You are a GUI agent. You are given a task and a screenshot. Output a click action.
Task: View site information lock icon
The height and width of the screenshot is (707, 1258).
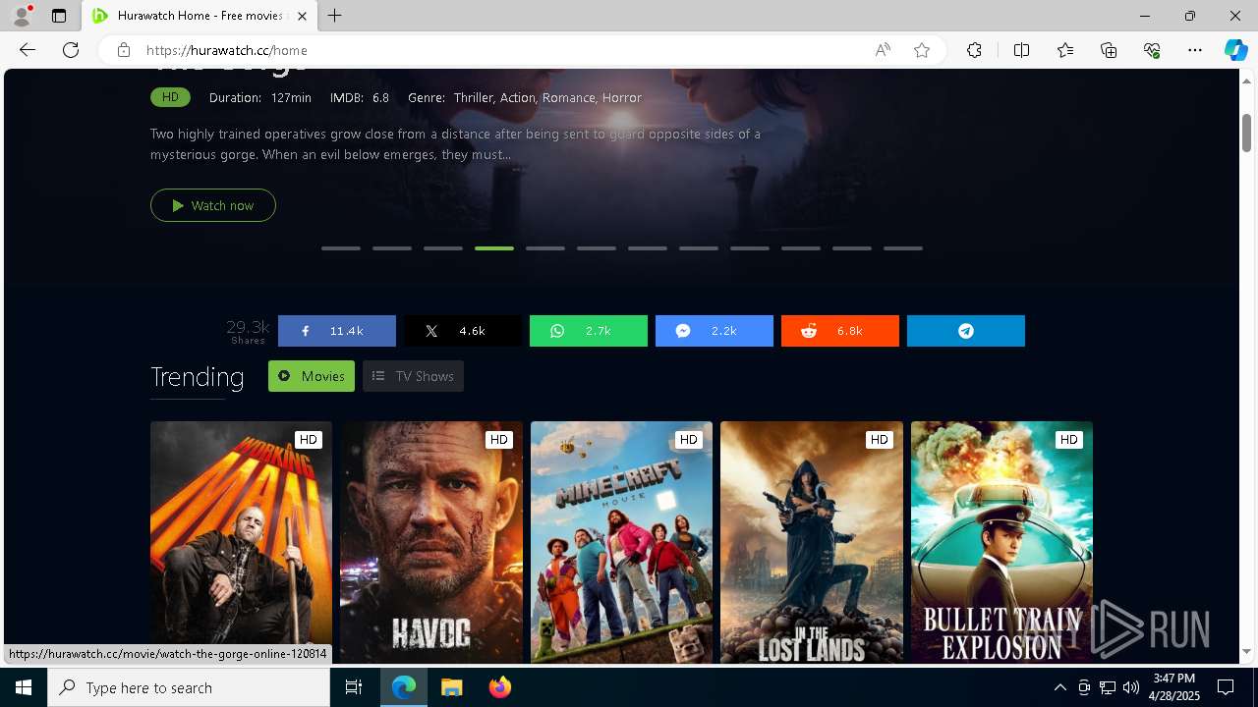pyautogui.click(x=123, y=50)
